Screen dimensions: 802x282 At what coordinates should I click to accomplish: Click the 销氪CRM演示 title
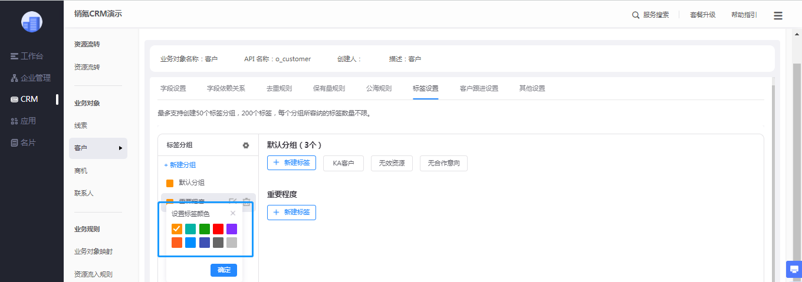pos(98,14)
